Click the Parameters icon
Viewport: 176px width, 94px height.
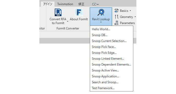pyautogui.click(x=116, y=23)
